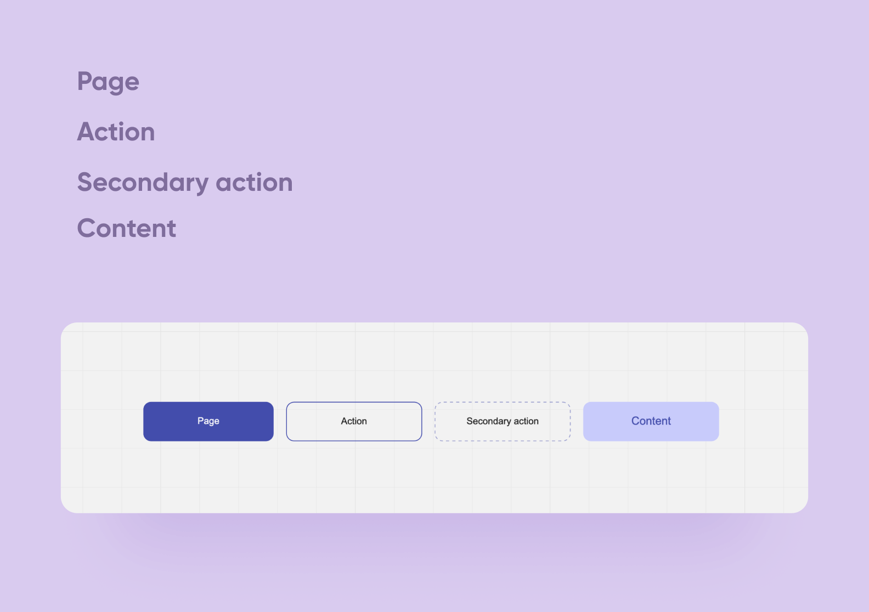The height and width of the screenshot is (612, 869).
Task: Click the gray grid canvas above the buttons
Action: coord(434,362)
